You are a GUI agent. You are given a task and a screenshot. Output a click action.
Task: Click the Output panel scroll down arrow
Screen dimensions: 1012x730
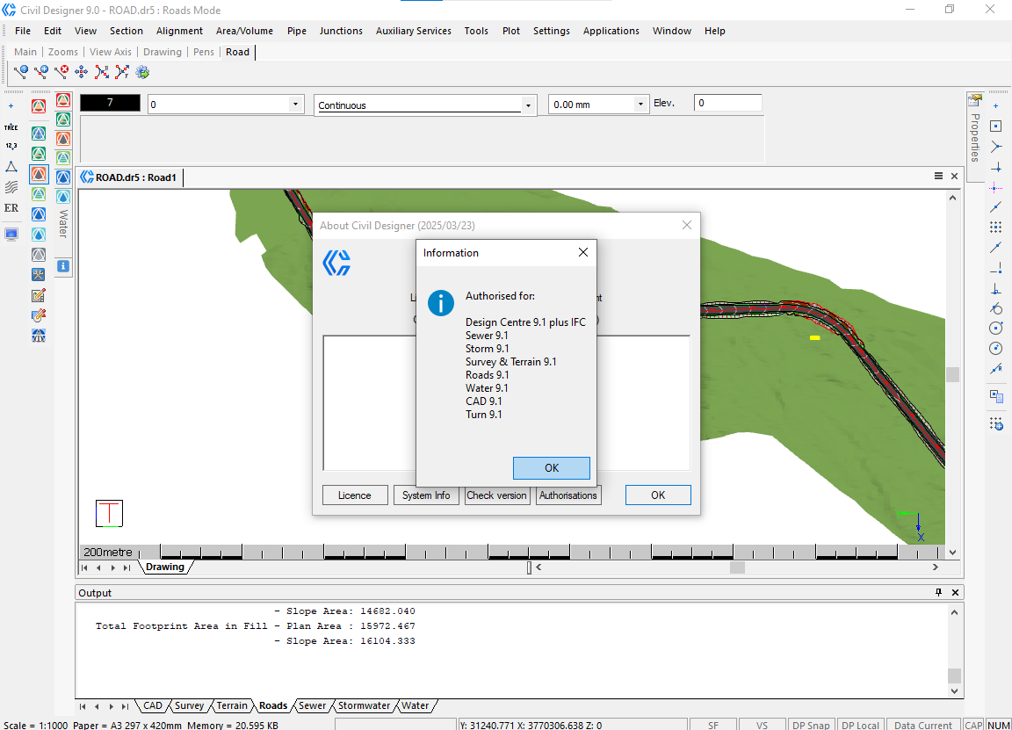pyautogui.click(x=954, y=691)
